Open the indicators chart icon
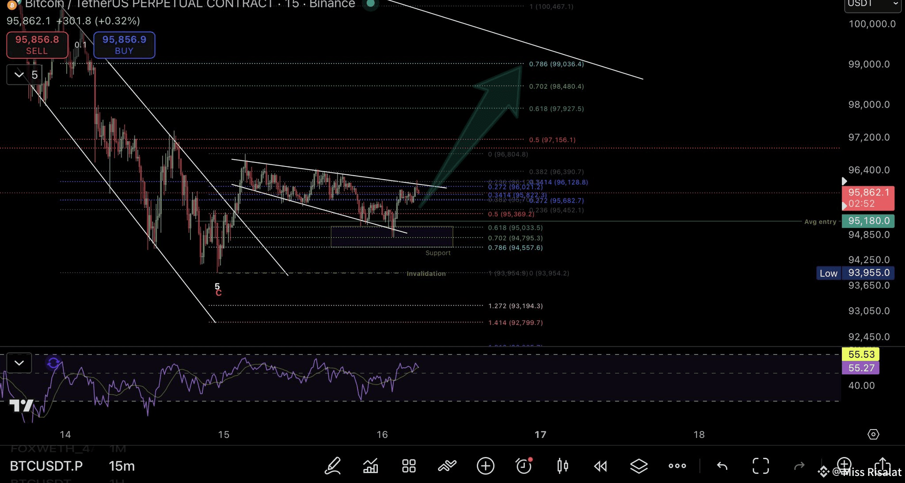 [x=370, y=466]
